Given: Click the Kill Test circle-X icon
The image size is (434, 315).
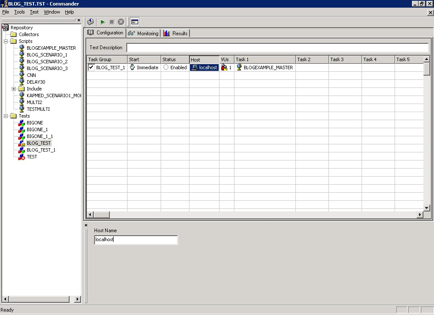Looking at the screenshot, I should tap(121, 22).
